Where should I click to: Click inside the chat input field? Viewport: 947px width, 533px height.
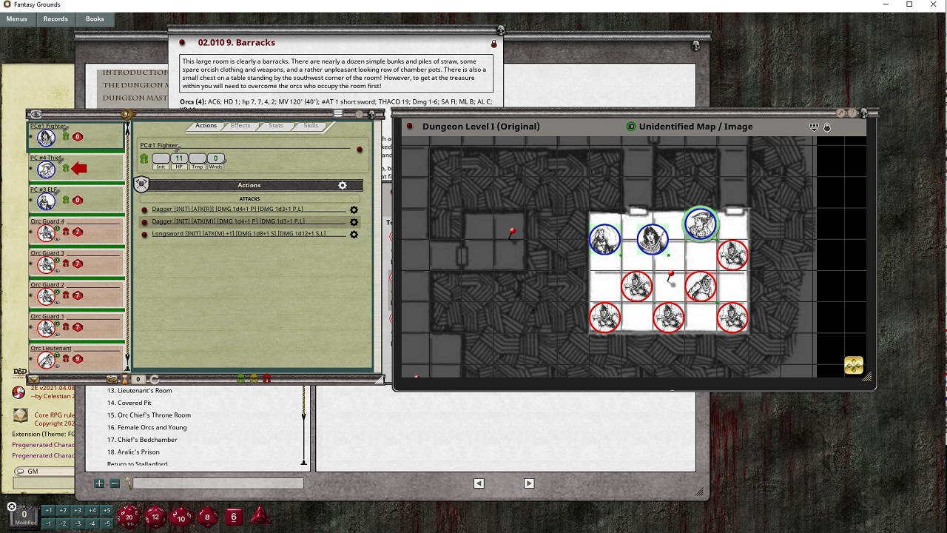(218, 483)
